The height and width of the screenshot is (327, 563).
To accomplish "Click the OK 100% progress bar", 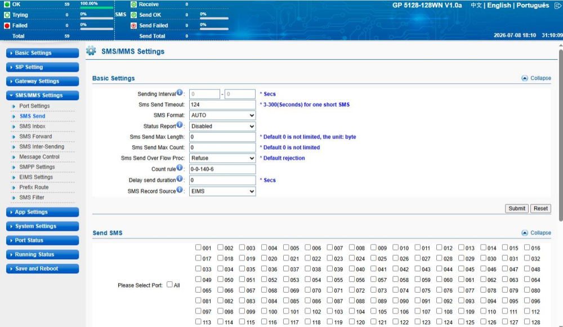I will 97,7.
